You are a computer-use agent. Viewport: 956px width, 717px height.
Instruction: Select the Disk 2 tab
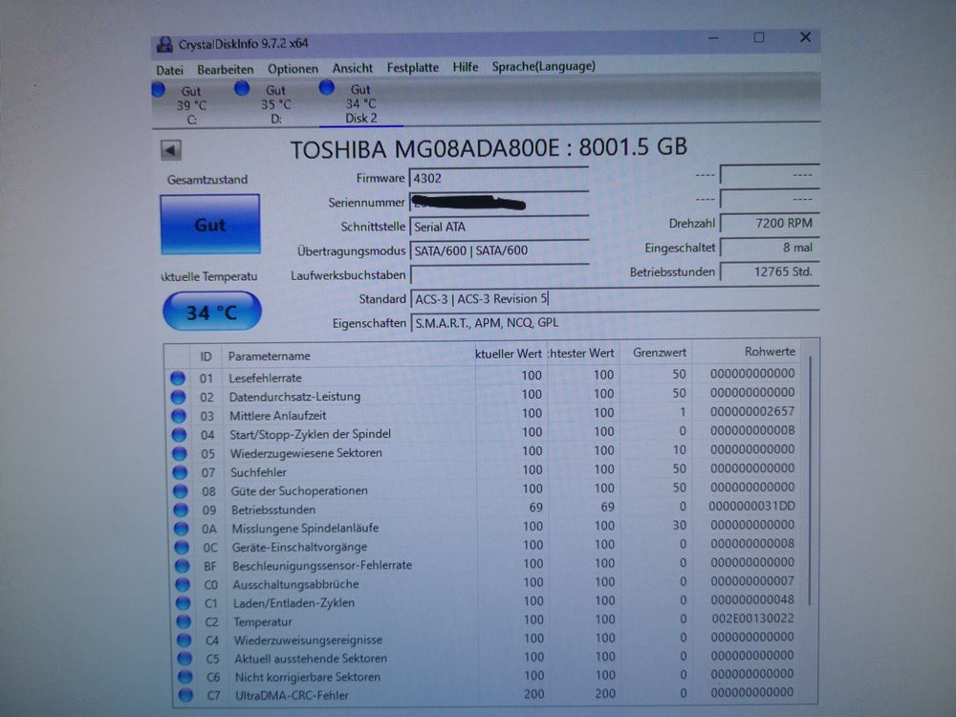(361, 104)
